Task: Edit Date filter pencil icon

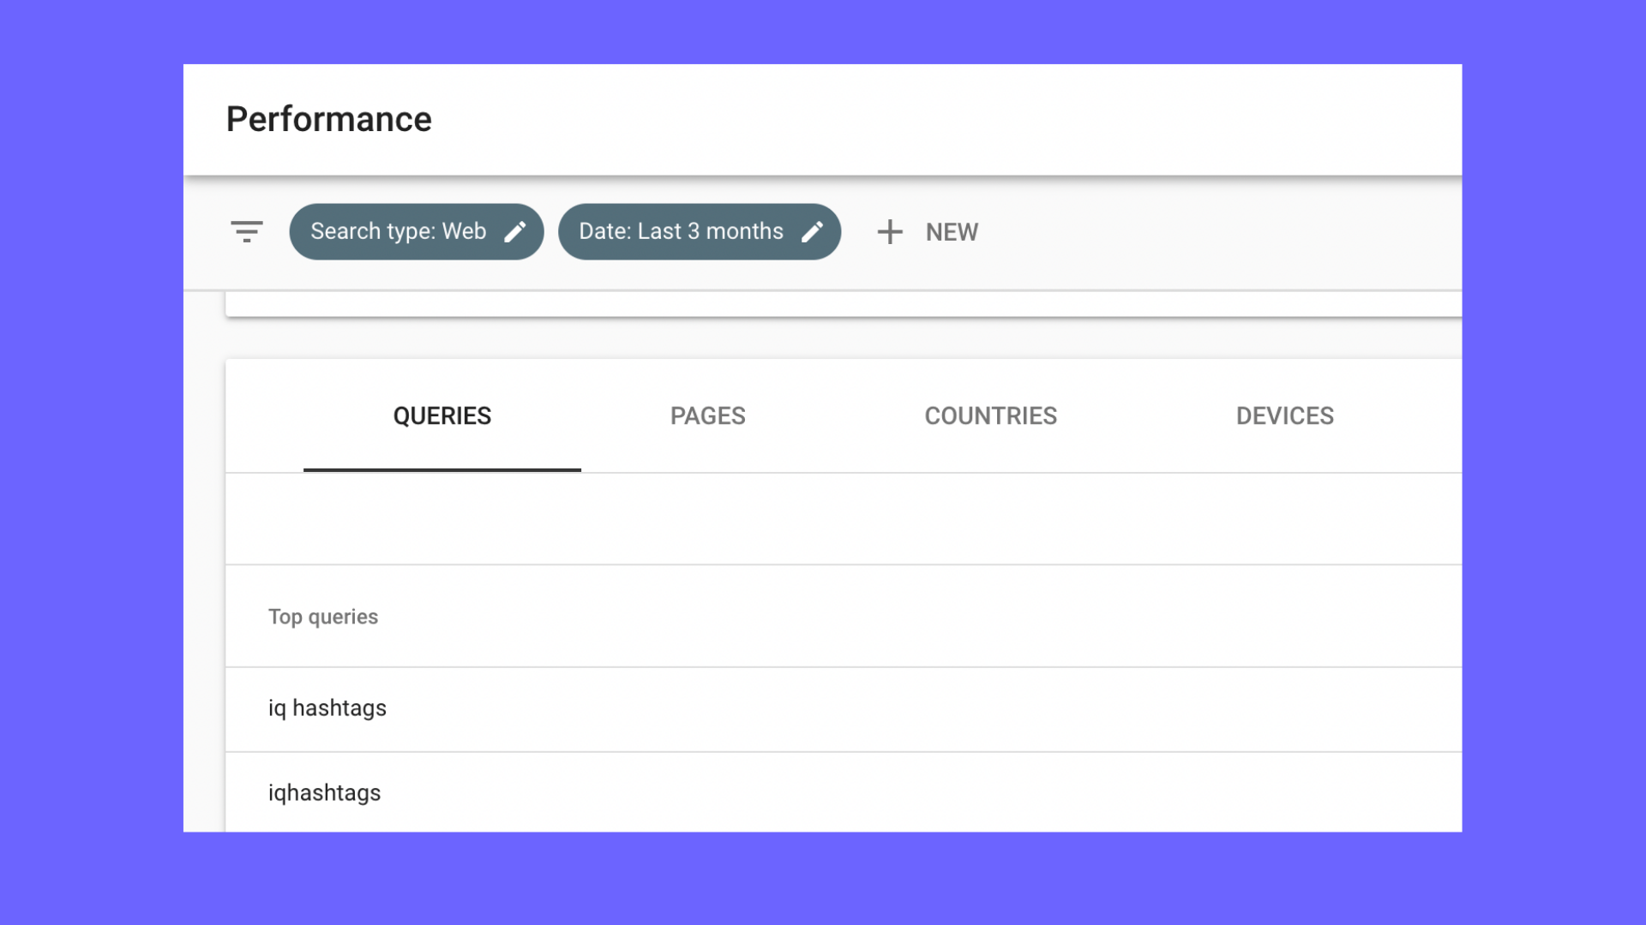Action: (812, 231)
